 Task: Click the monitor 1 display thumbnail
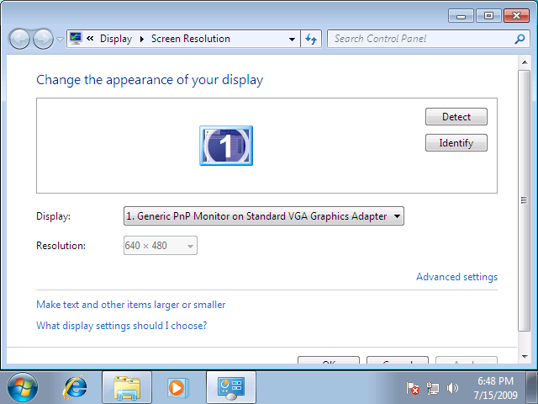click(x=225, y=146)
